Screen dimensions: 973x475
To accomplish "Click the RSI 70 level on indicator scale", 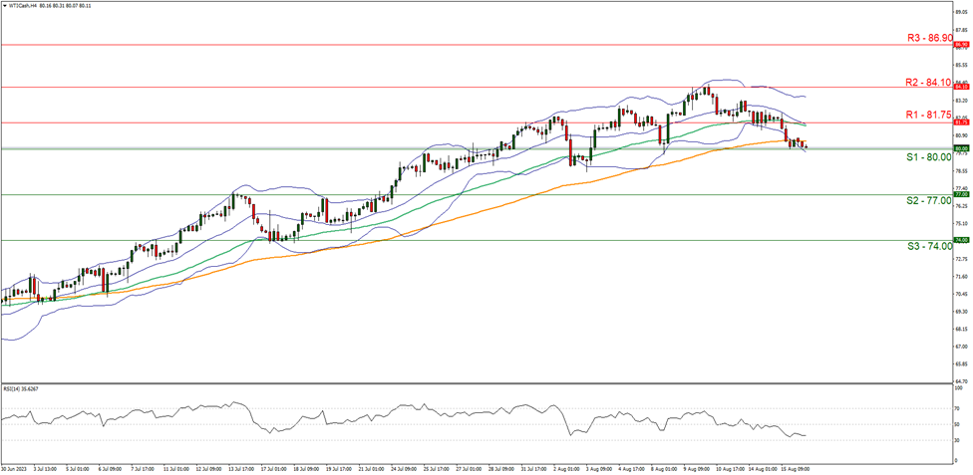I will point(957,408).
